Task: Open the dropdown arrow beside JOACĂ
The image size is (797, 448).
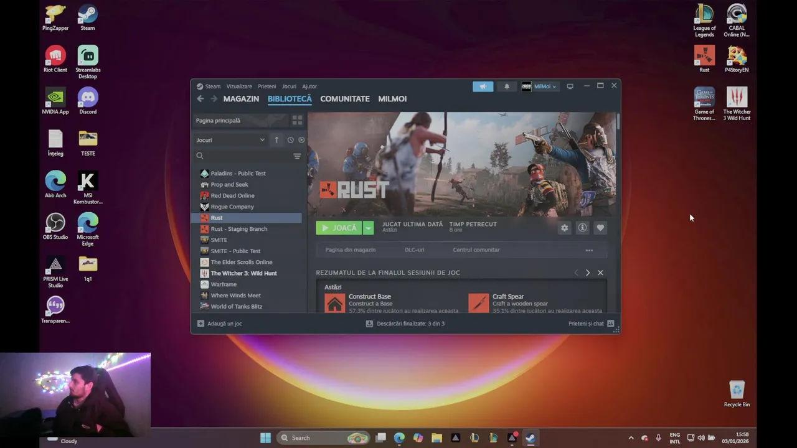Action: 368,228
